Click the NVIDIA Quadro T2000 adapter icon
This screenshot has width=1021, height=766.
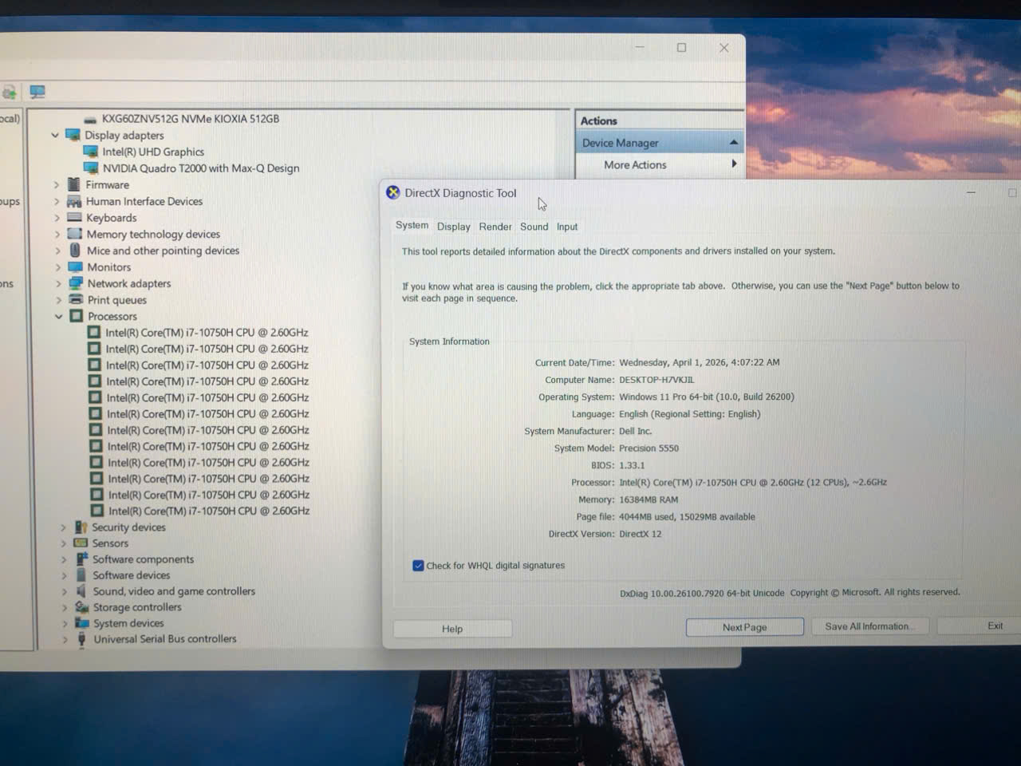pyautogui.click(x=91, y=168)
